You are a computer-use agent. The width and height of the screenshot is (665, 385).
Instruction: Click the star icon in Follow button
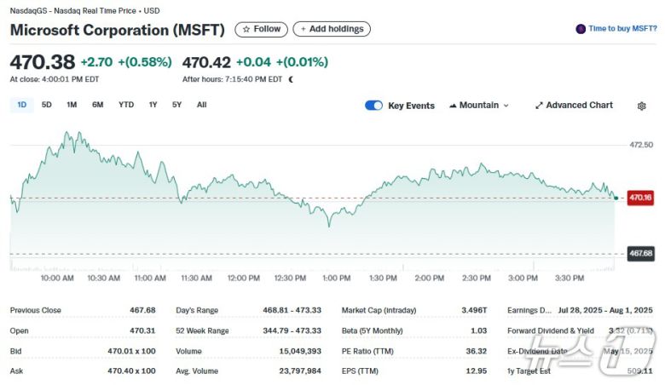coord(246,29)
